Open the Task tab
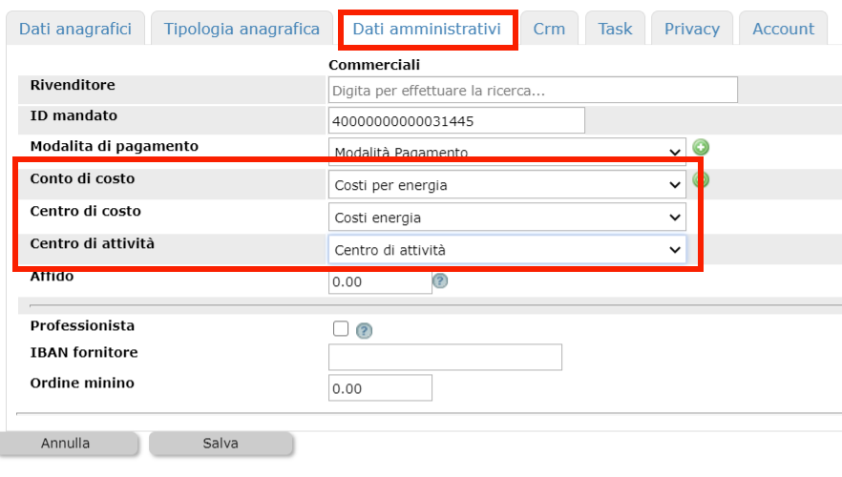Screen dimensions: 842x477 coord(615,29)
